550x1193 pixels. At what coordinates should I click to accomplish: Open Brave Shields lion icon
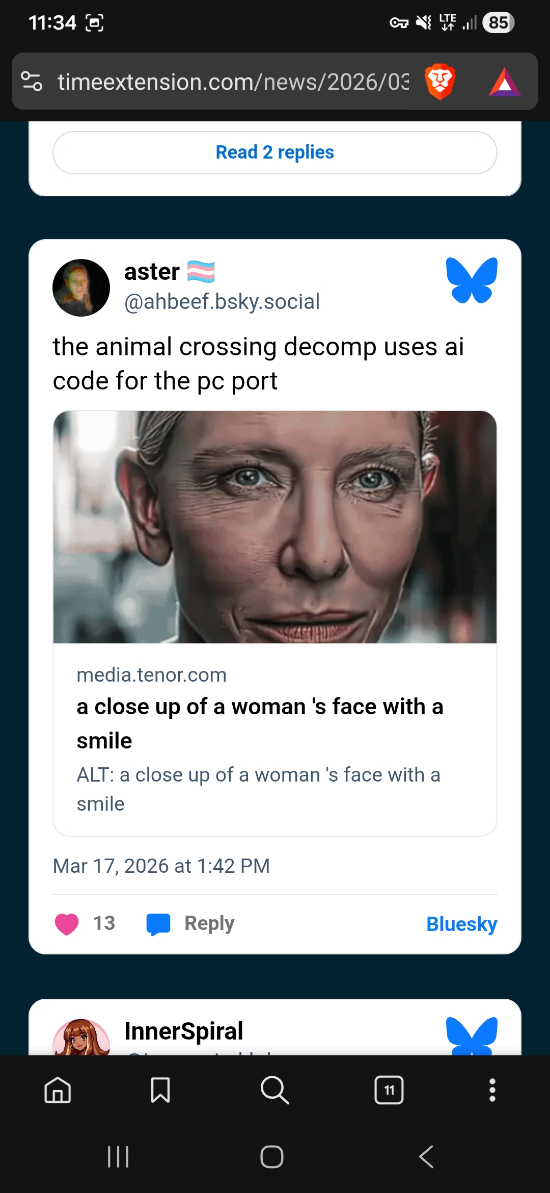(x=439, y=82)
